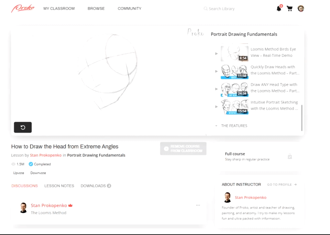Click the views eye icon

tap(13, 164)
